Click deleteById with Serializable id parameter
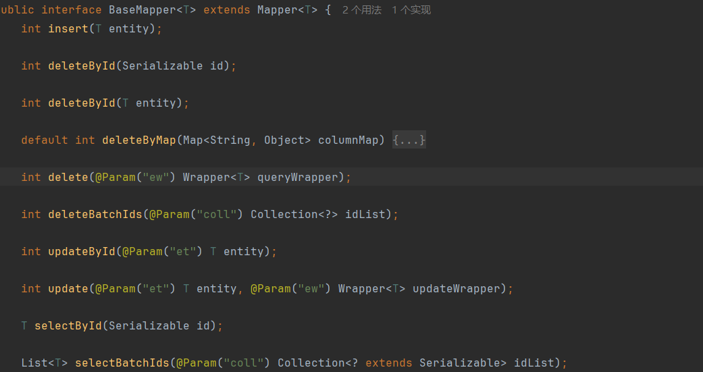The height and width of the screenshot is (372, 703). pyautogui.click(x=82, y=66)
